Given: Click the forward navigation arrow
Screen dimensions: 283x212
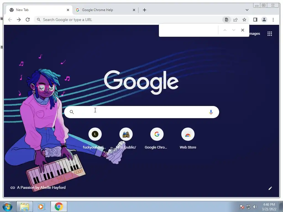Looking at the screenshot, I should point(19,20).
